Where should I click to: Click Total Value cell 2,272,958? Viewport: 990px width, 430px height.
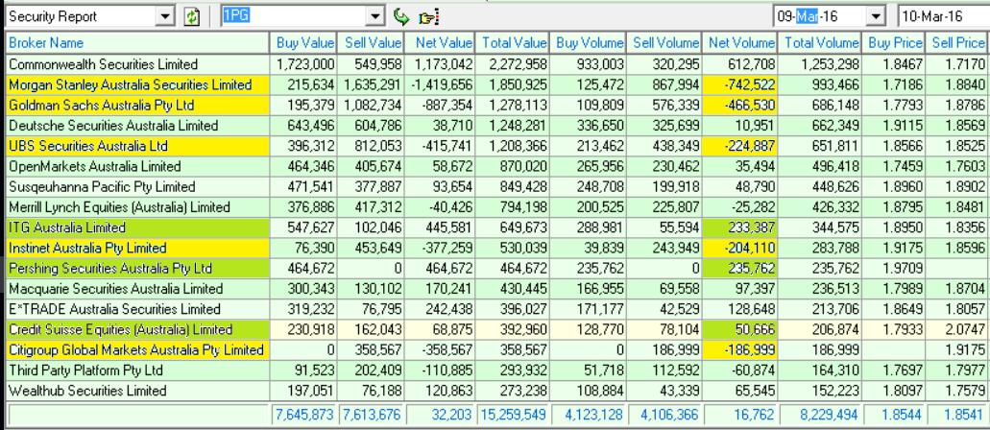click(513, 64)
